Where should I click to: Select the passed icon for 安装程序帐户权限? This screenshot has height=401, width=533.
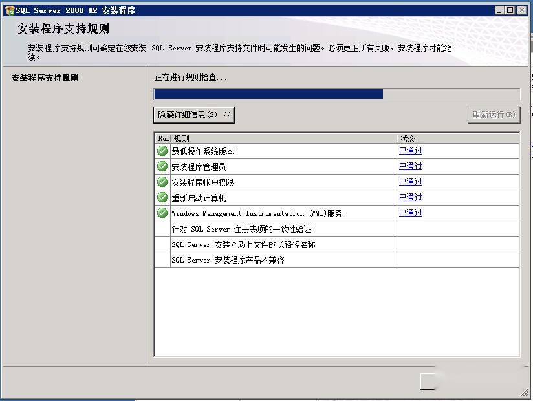(x=162, y=182)
